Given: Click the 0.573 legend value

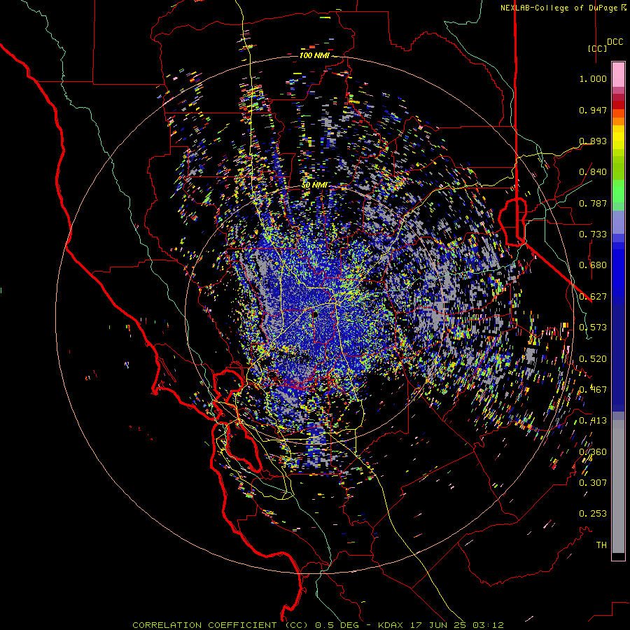Looking at the screenshot, I should pyautogui.click(x=593, y=328).
